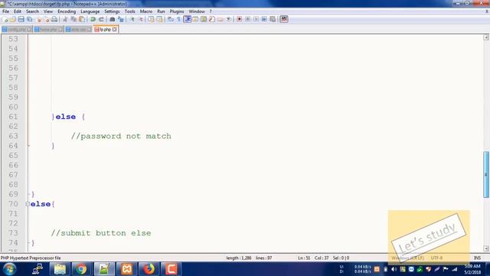This screenshot has height=276, width=490.
Task: Cut selection with the scissors icon
Action: click(x=65, y=19)
